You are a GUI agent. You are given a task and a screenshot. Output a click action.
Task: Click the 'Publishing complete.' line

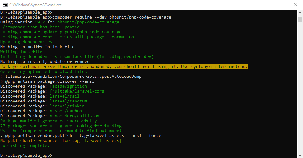tap(25, 145)
